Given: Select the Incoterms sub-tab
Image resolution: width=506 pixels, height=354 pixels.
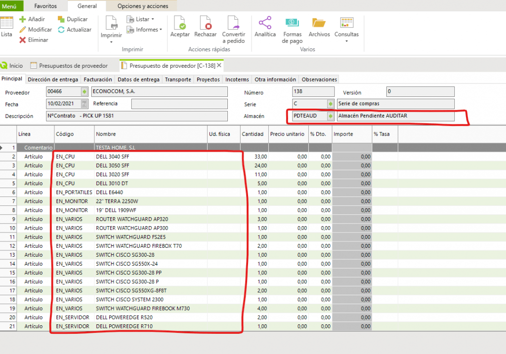Looking at the screenshot, I should [237, 79].
